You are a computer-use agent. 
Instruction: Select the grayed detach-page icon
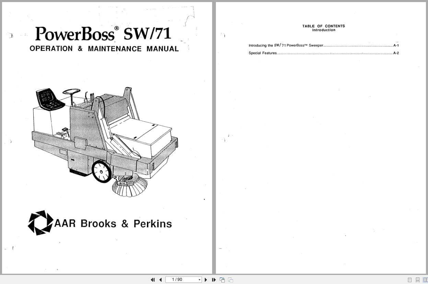[231, 280]
